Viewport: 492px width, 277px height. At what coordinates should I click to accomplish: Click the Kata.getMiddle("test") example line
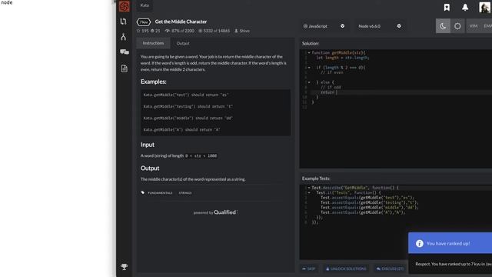pyautogui.click(x=186, y=95)
